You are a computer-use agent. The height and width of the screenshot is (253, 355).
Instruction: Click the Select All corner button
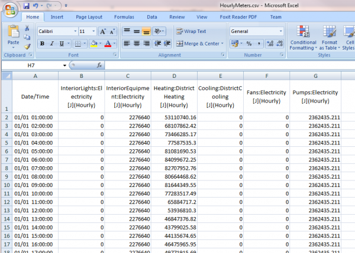7,76
